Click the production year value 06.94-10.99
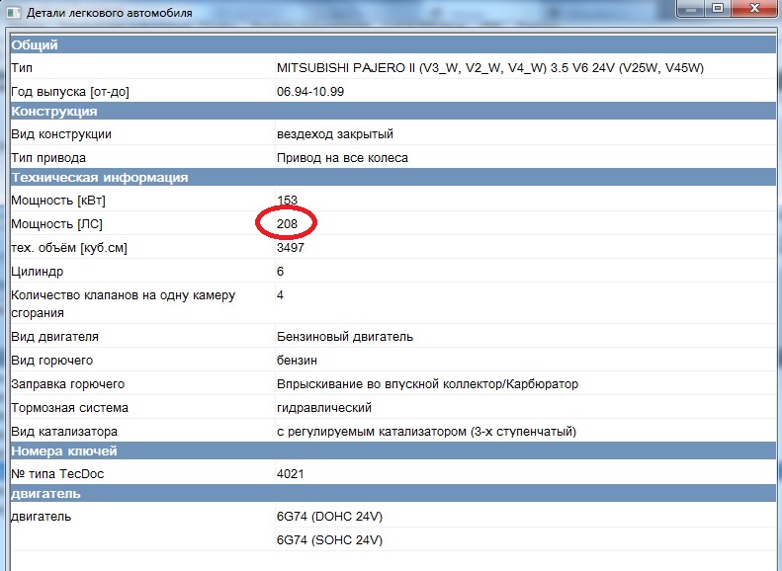The width and height of the screenshot is (782, 571). (310, 92)
